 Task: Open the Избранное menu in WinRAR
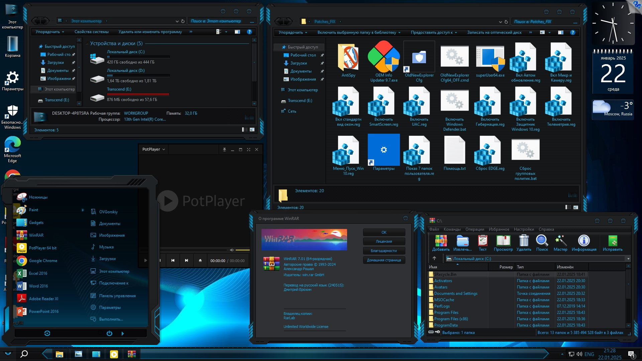tap(499, 229)
